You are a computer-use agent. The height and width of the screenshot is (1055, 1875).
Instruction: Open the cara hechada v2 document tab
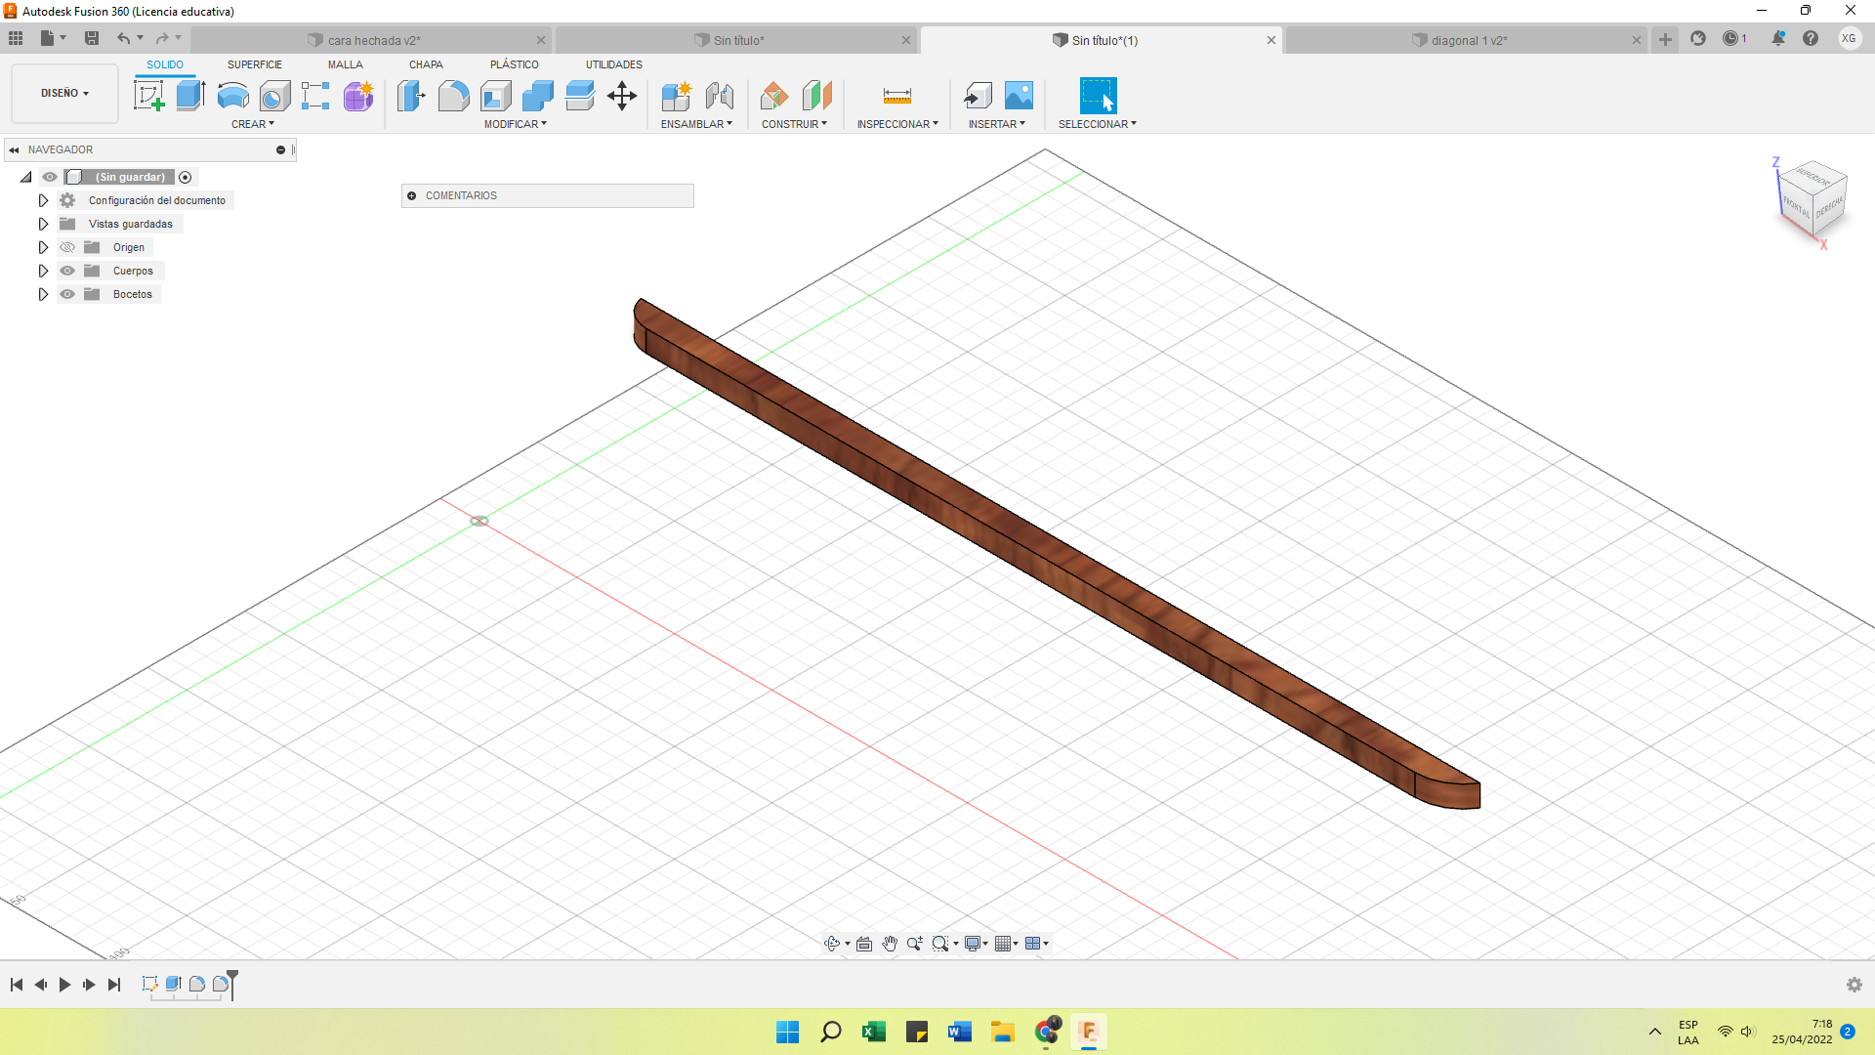[371, 40]
